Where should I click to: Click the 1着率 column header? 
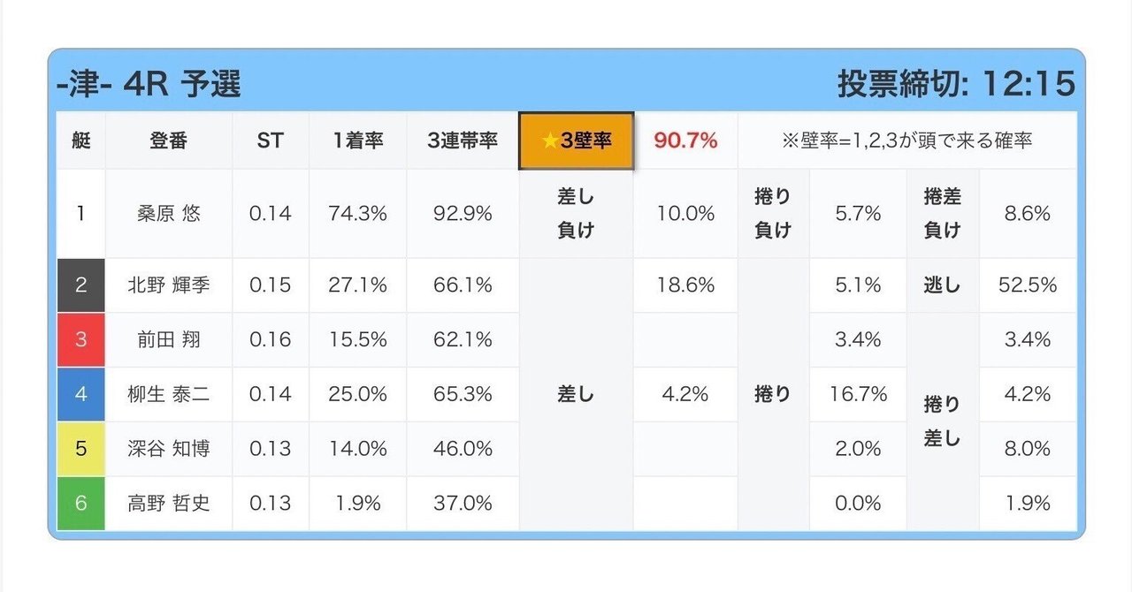click(357, 140)
